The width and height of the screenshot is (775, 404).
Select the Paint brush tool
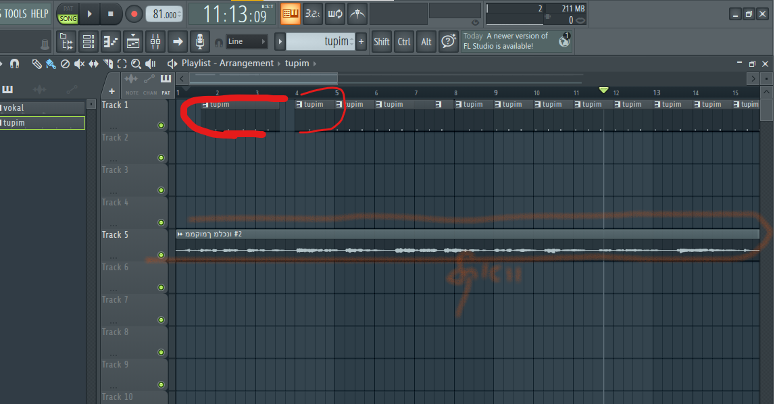tap(51, 64)
